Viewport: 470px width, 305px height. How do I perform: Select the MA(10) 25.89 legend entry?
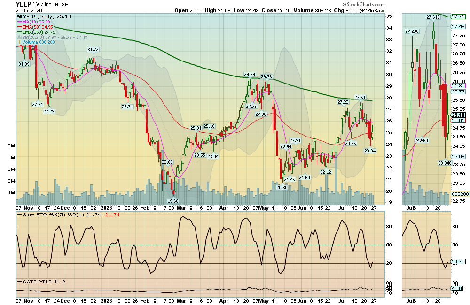(x=34, y=22)
